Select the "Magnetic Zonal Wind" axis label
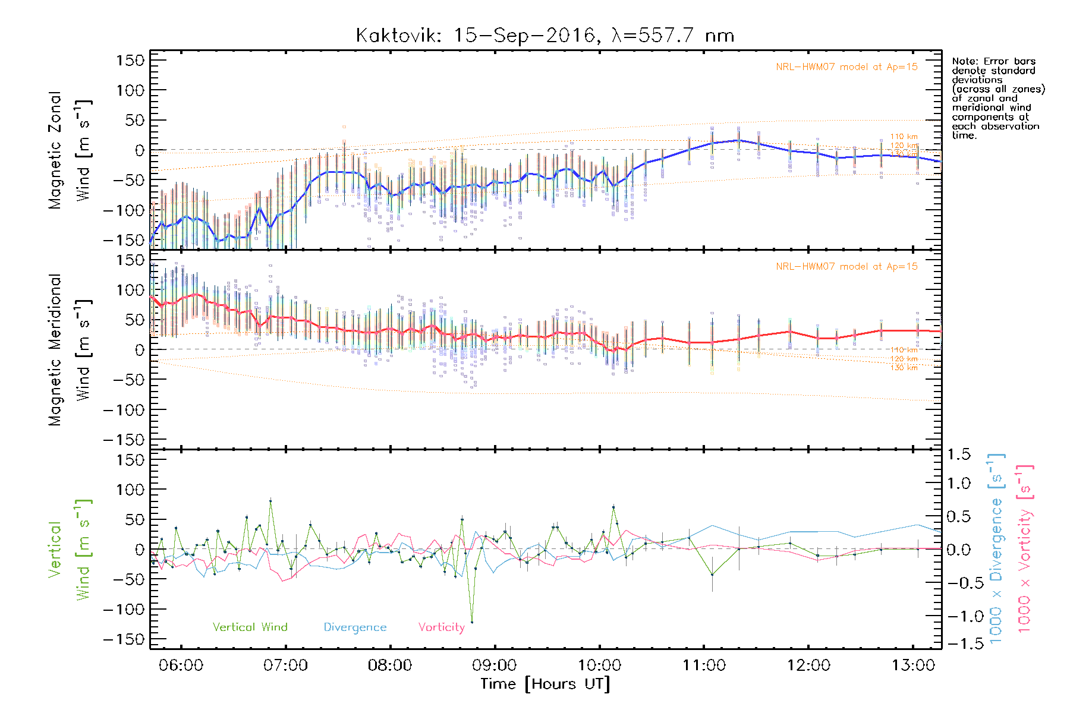The height and width of the screenshot is (713, 1070). [x=70, y=150]
